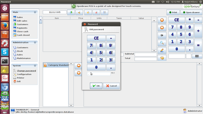Open the Ubuntu Dash home button
Viewport: 203px width, 114px height.
(5, 8)
